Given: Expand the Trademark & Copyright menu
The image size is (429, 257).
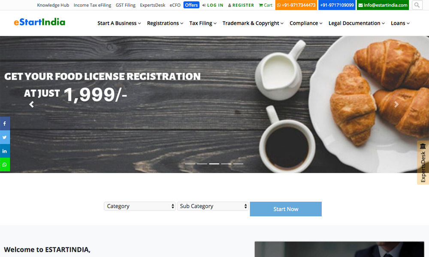Looking at the screenshot, I should [253, 23].
